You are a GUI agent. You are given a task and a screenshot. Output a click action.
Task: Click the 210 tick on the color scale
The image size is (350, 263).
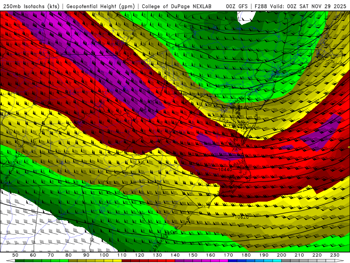coord(299,255)
